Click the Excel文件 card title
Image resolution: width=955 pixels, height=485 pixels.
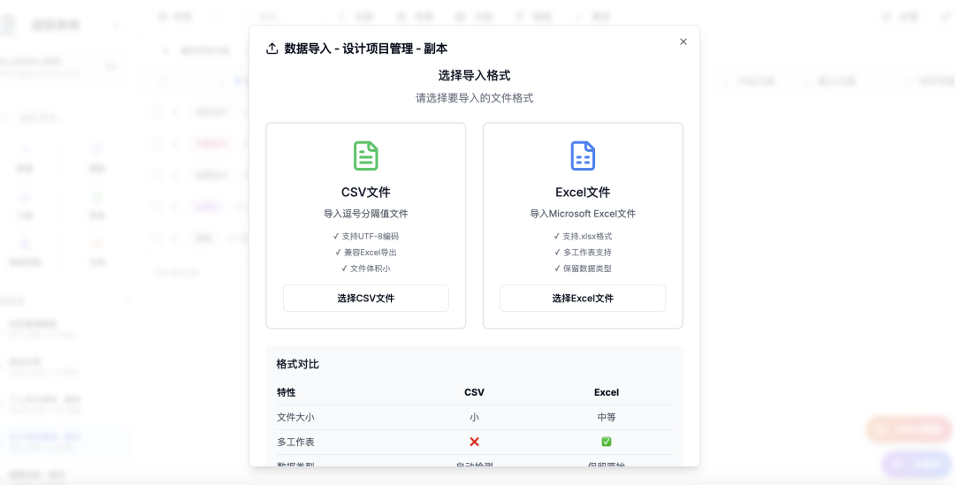coord(583,193)
